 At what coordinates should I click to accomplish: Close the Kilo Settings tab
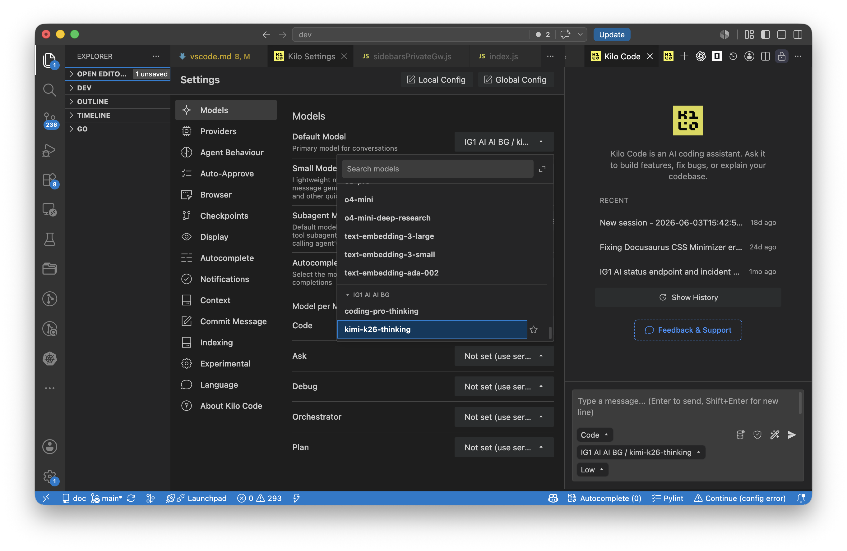click(x=344, y=56)
